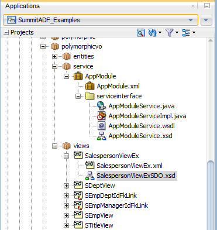Click the SEmpDeptIdFkLink view link icon

pos(78,195)
